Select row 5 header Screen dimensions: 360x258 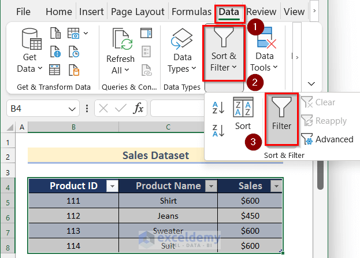[x=8, y=203]
